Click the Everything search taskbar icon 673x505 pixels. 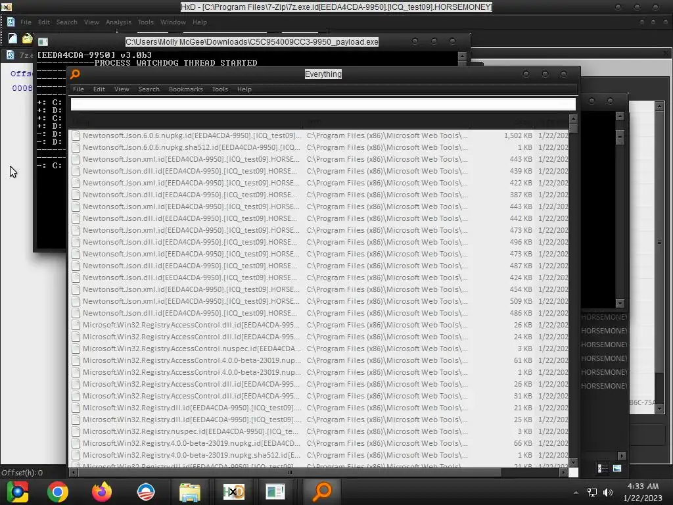(x=321, y=492)
